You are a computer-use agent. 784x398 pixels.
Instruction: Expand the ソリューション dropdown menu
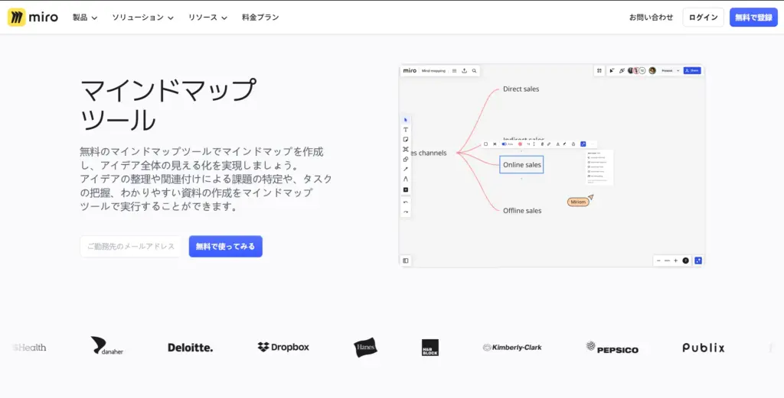coord(142,18)
